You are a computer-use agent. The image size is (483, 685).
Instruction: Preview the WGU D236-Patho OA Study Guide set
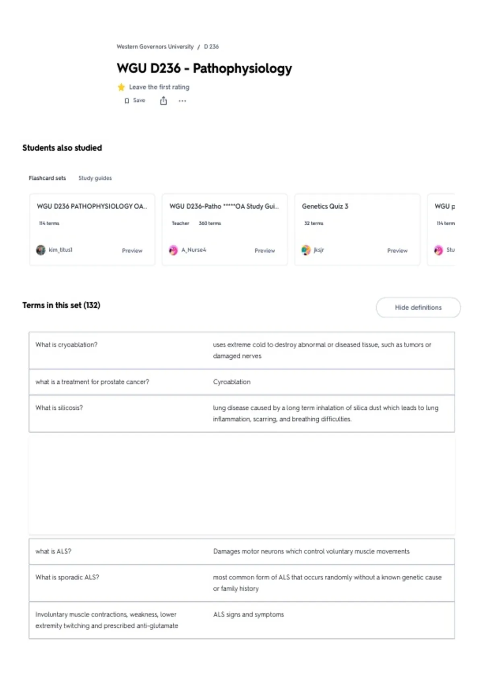click(x=264, y=251)
